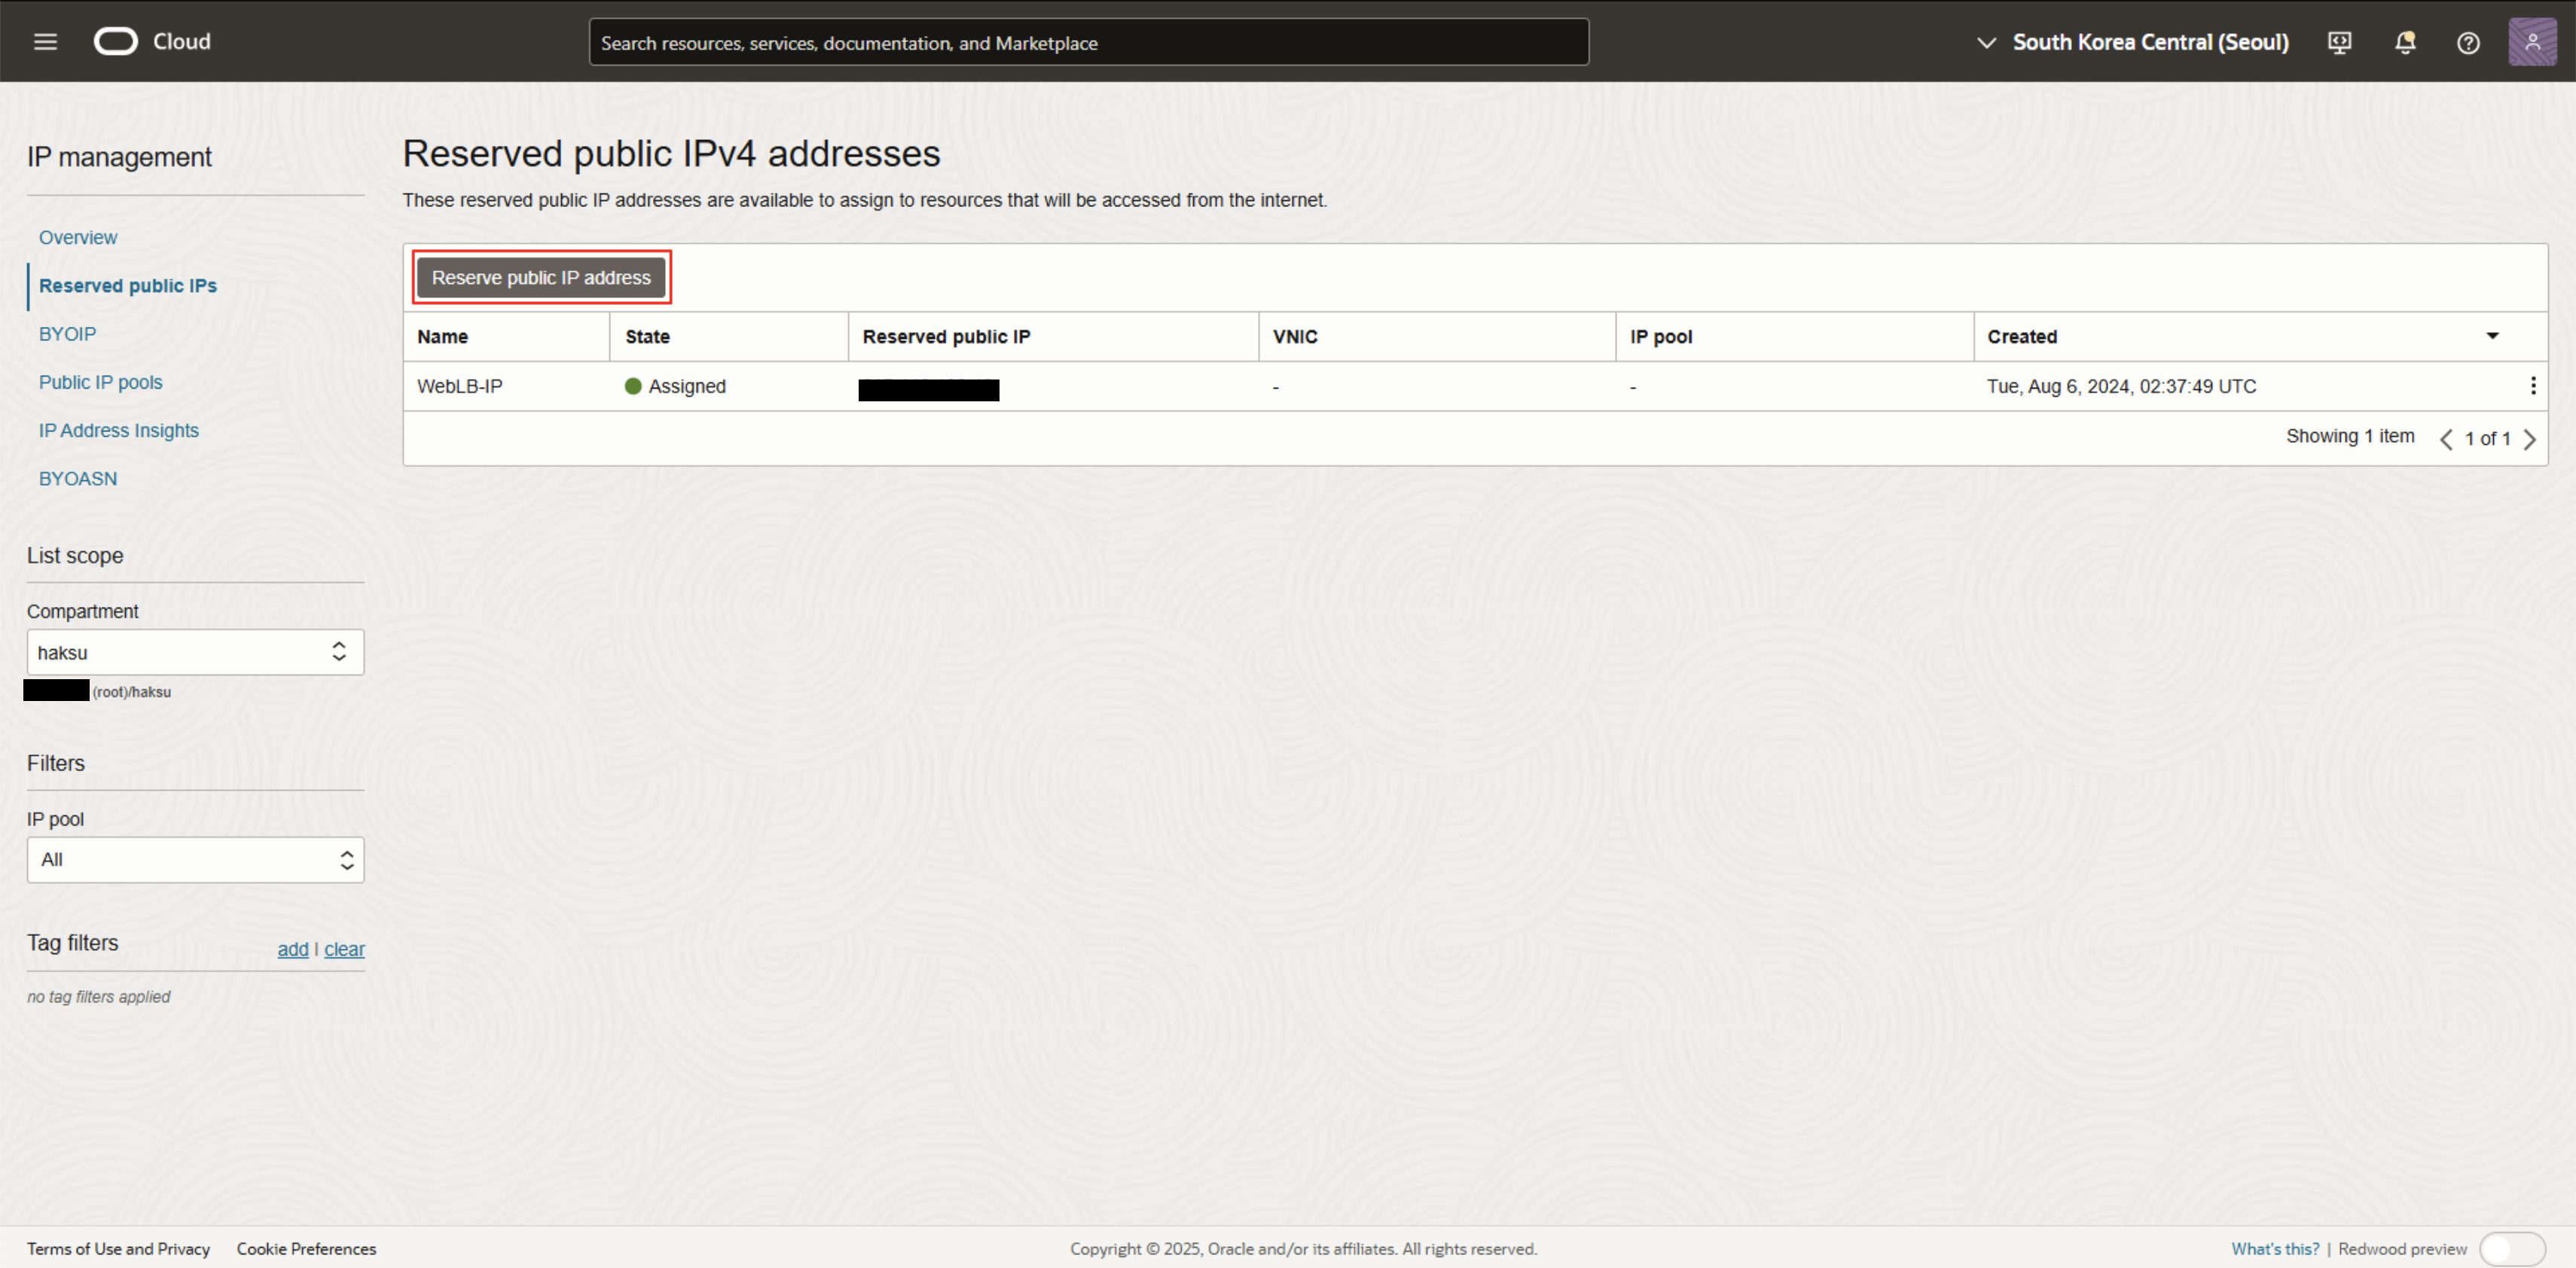
Task: Open the notifications bell
Action: click(x=2405, y=42)
